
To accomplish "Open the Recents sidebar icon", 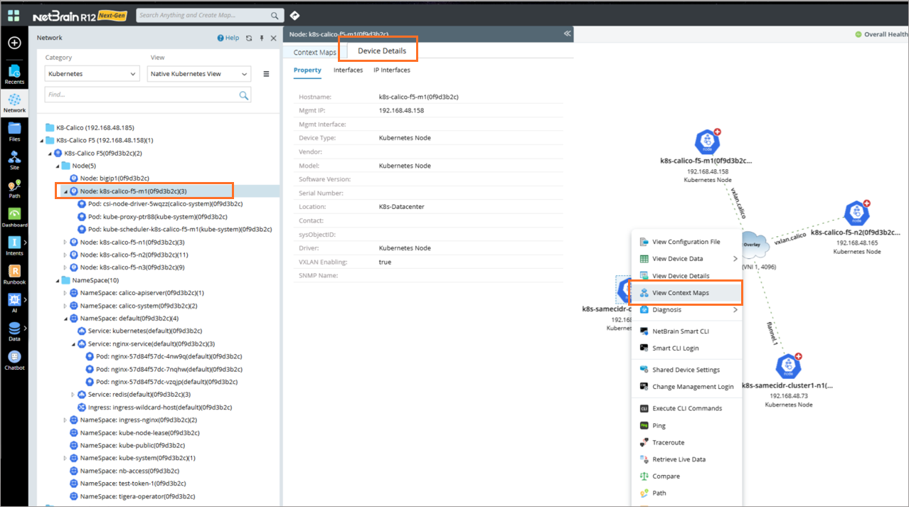I will (14, 74).
